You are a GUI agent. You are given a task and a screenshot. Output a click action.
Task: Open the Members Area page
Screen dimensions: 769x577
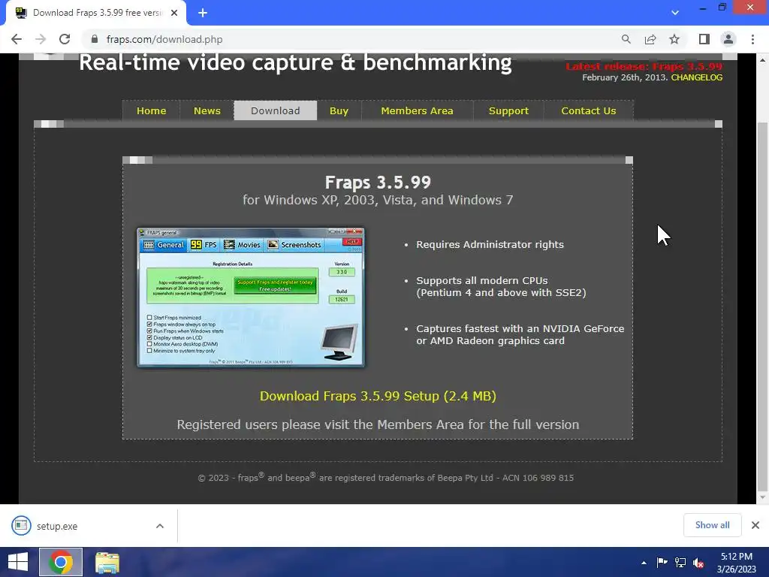click(417, 111)
